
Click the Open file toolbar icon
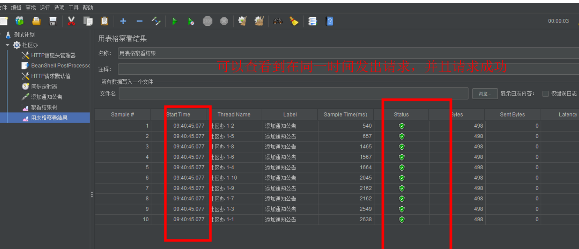tap(37, 21)
